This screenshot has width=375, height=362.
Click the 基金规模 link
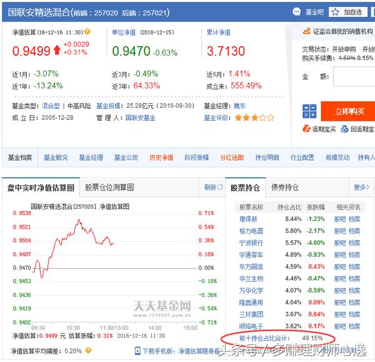(108, 106)
